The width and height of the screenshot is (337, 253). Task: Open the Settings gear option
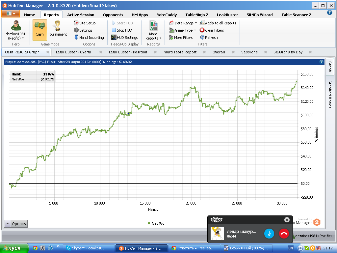[x=83, y=30]
